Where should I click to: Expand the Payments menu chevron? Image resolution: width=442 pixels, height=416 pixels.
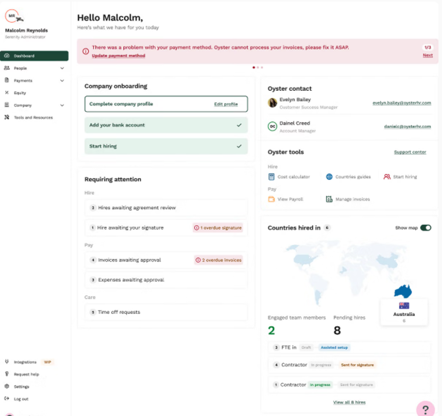[x=62, y=80]
